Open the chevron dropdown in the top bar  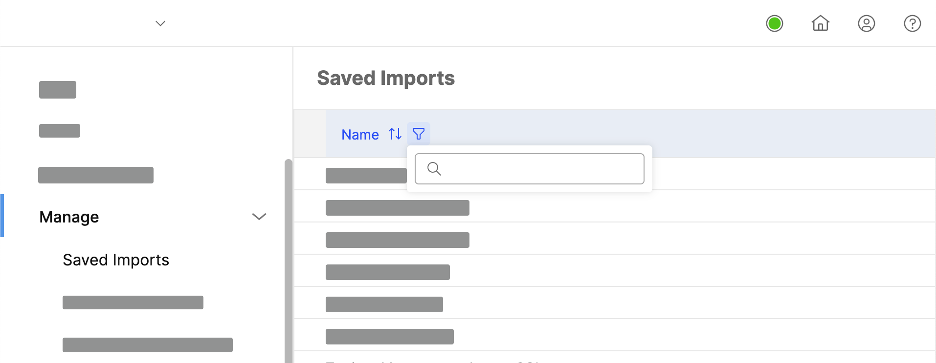[x=160, y=23]
